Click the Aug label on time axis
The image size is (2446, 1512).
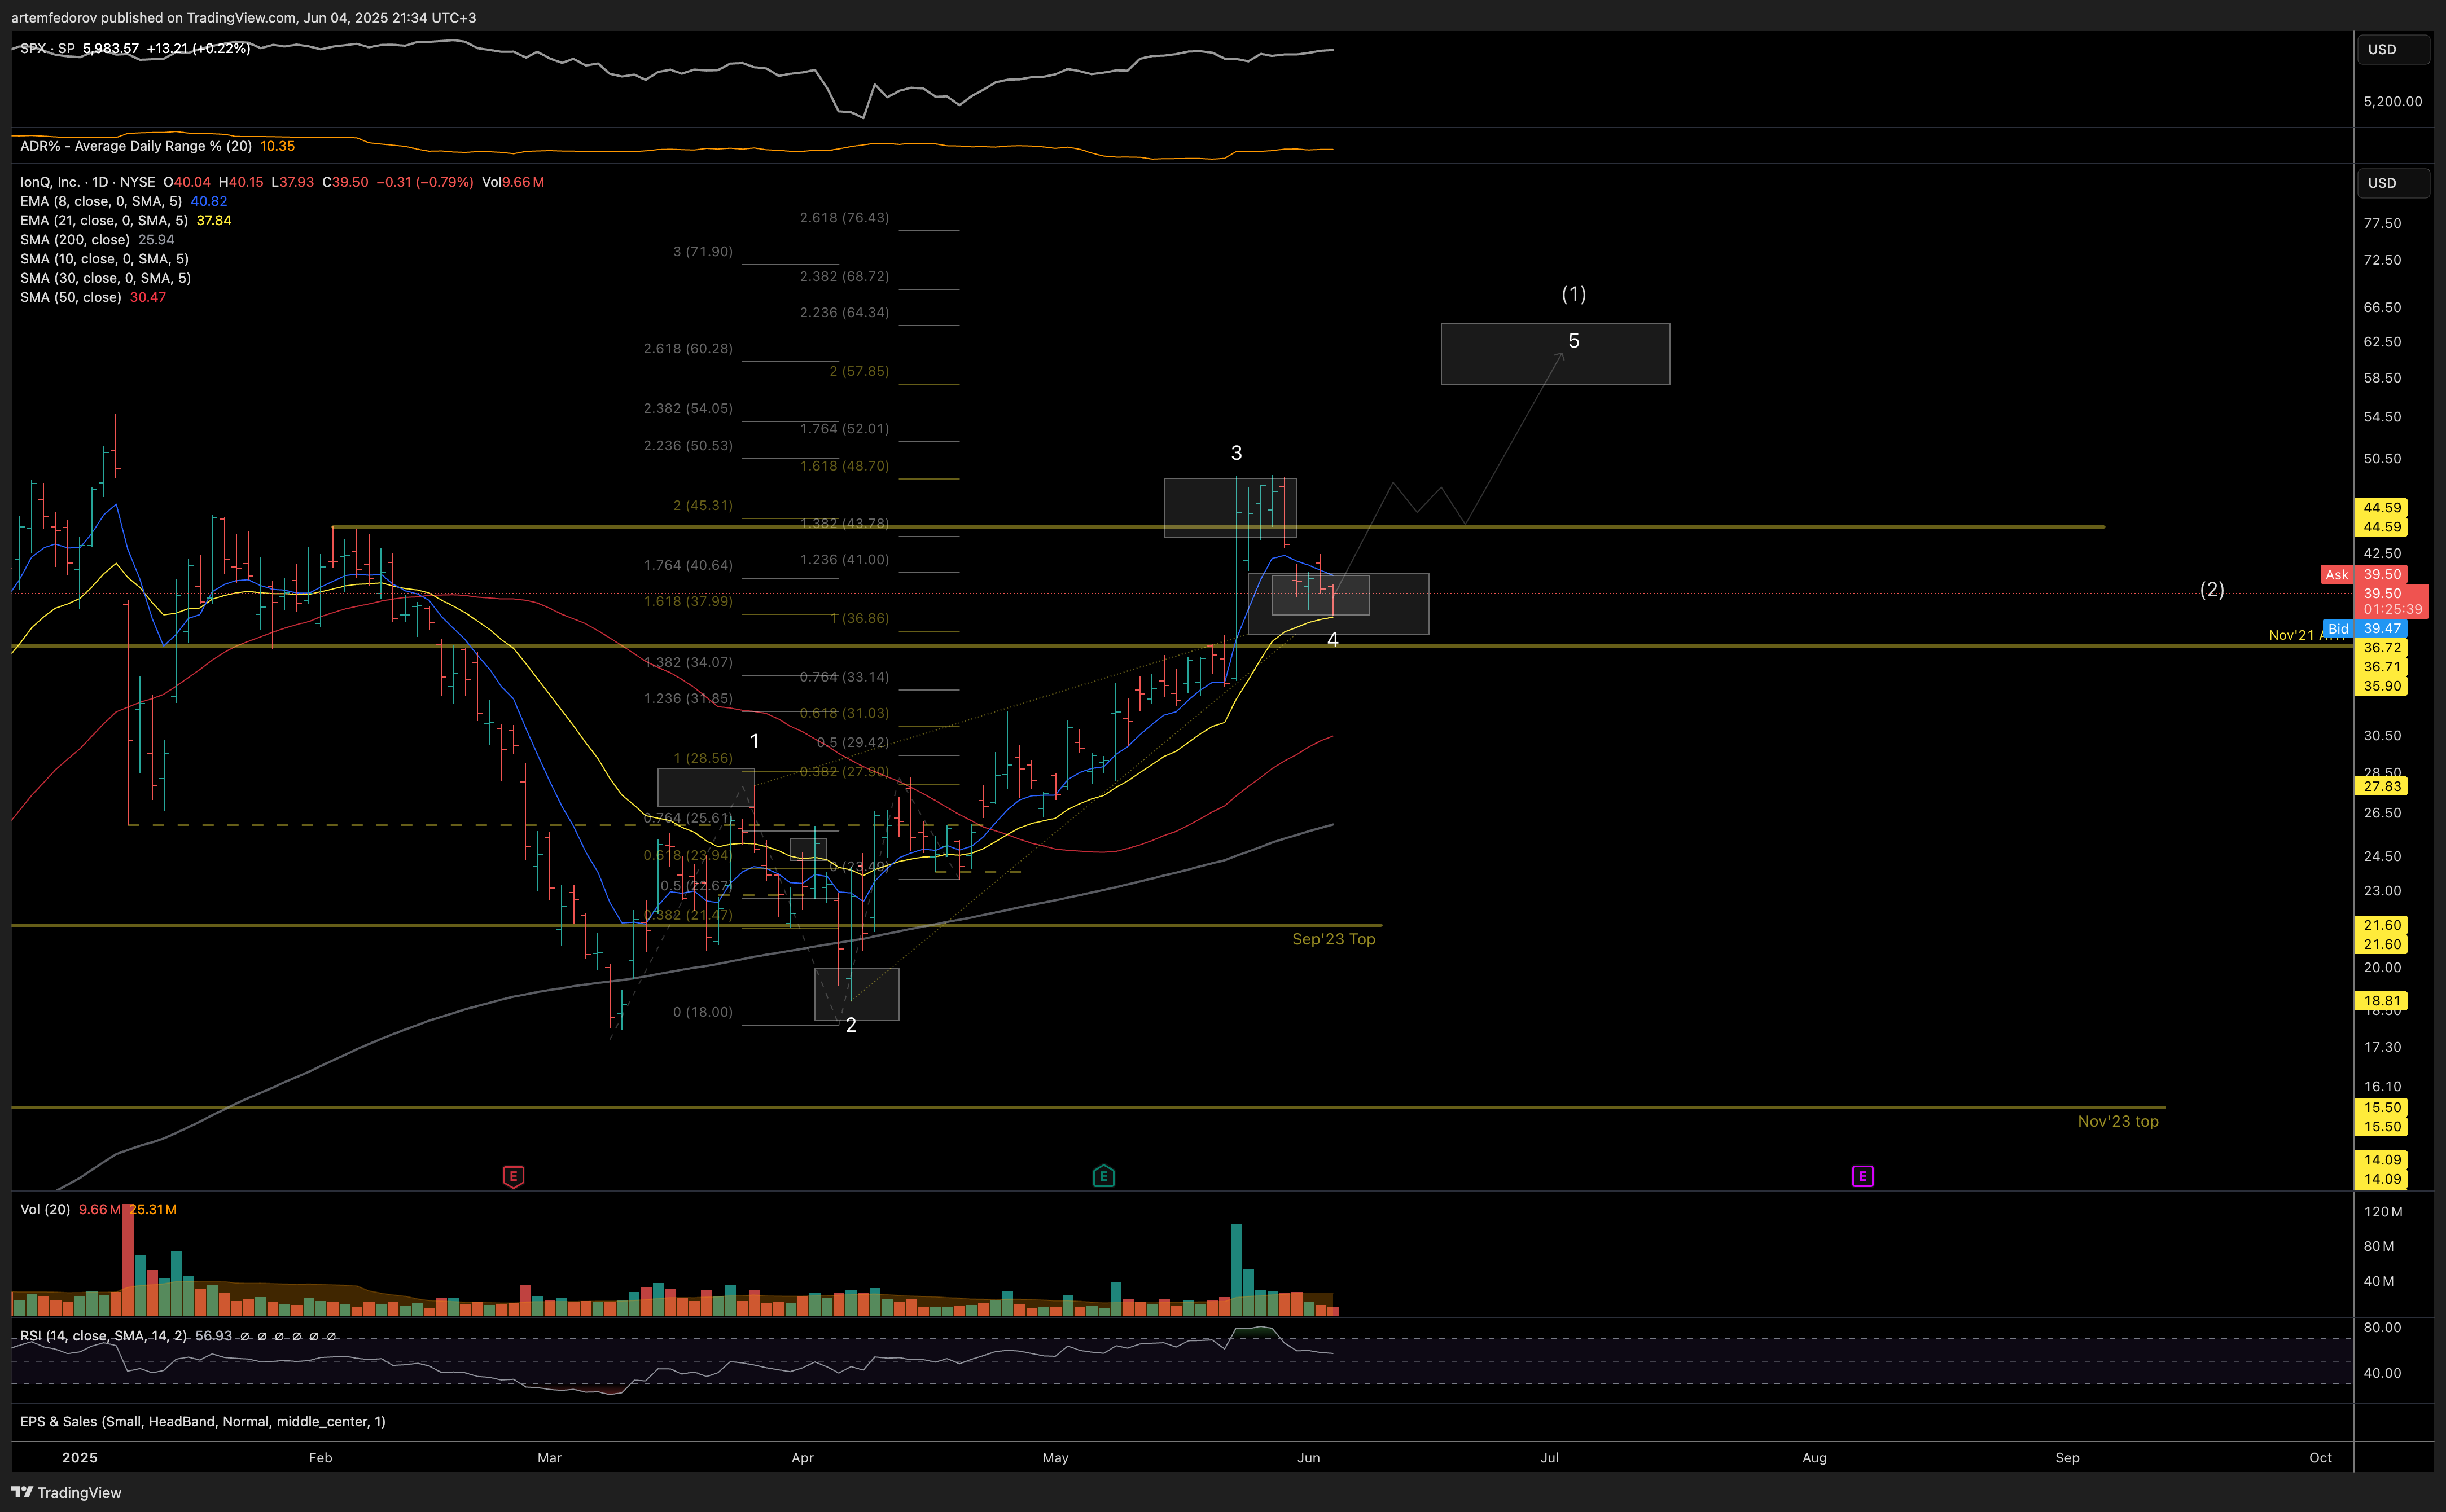[x=1814, y=1457]
